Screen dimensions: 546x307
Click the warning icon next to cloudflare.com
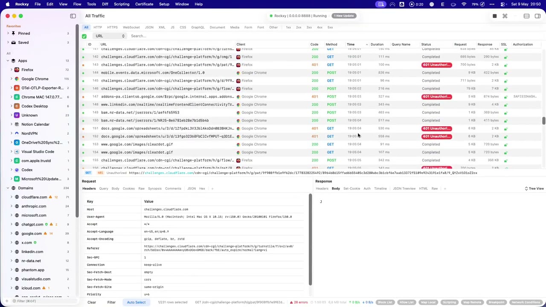(x=50, y=197)
